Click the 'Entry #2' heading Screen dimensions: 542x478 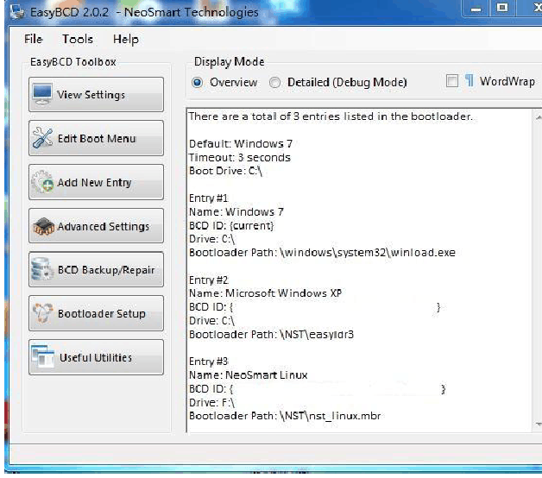(x=209, y=280)
